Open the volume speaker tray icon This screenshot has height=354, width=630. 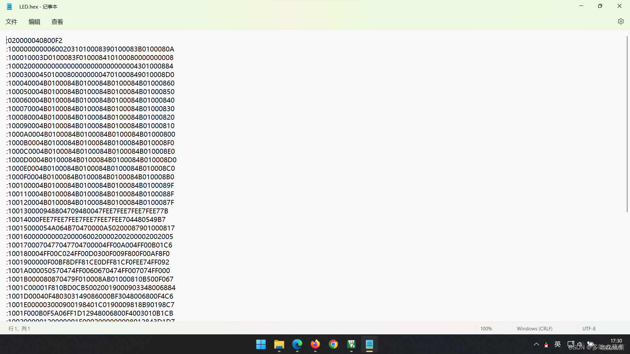[580, 344]
